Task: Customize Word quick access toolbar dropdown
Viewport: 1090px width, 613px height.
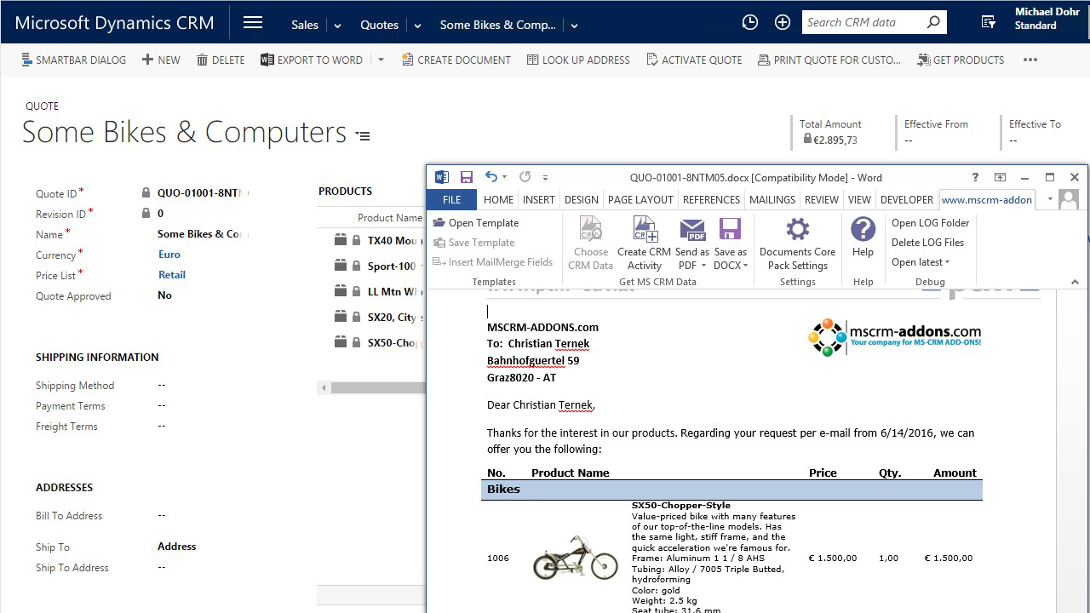Action: [x=545, y=177]
